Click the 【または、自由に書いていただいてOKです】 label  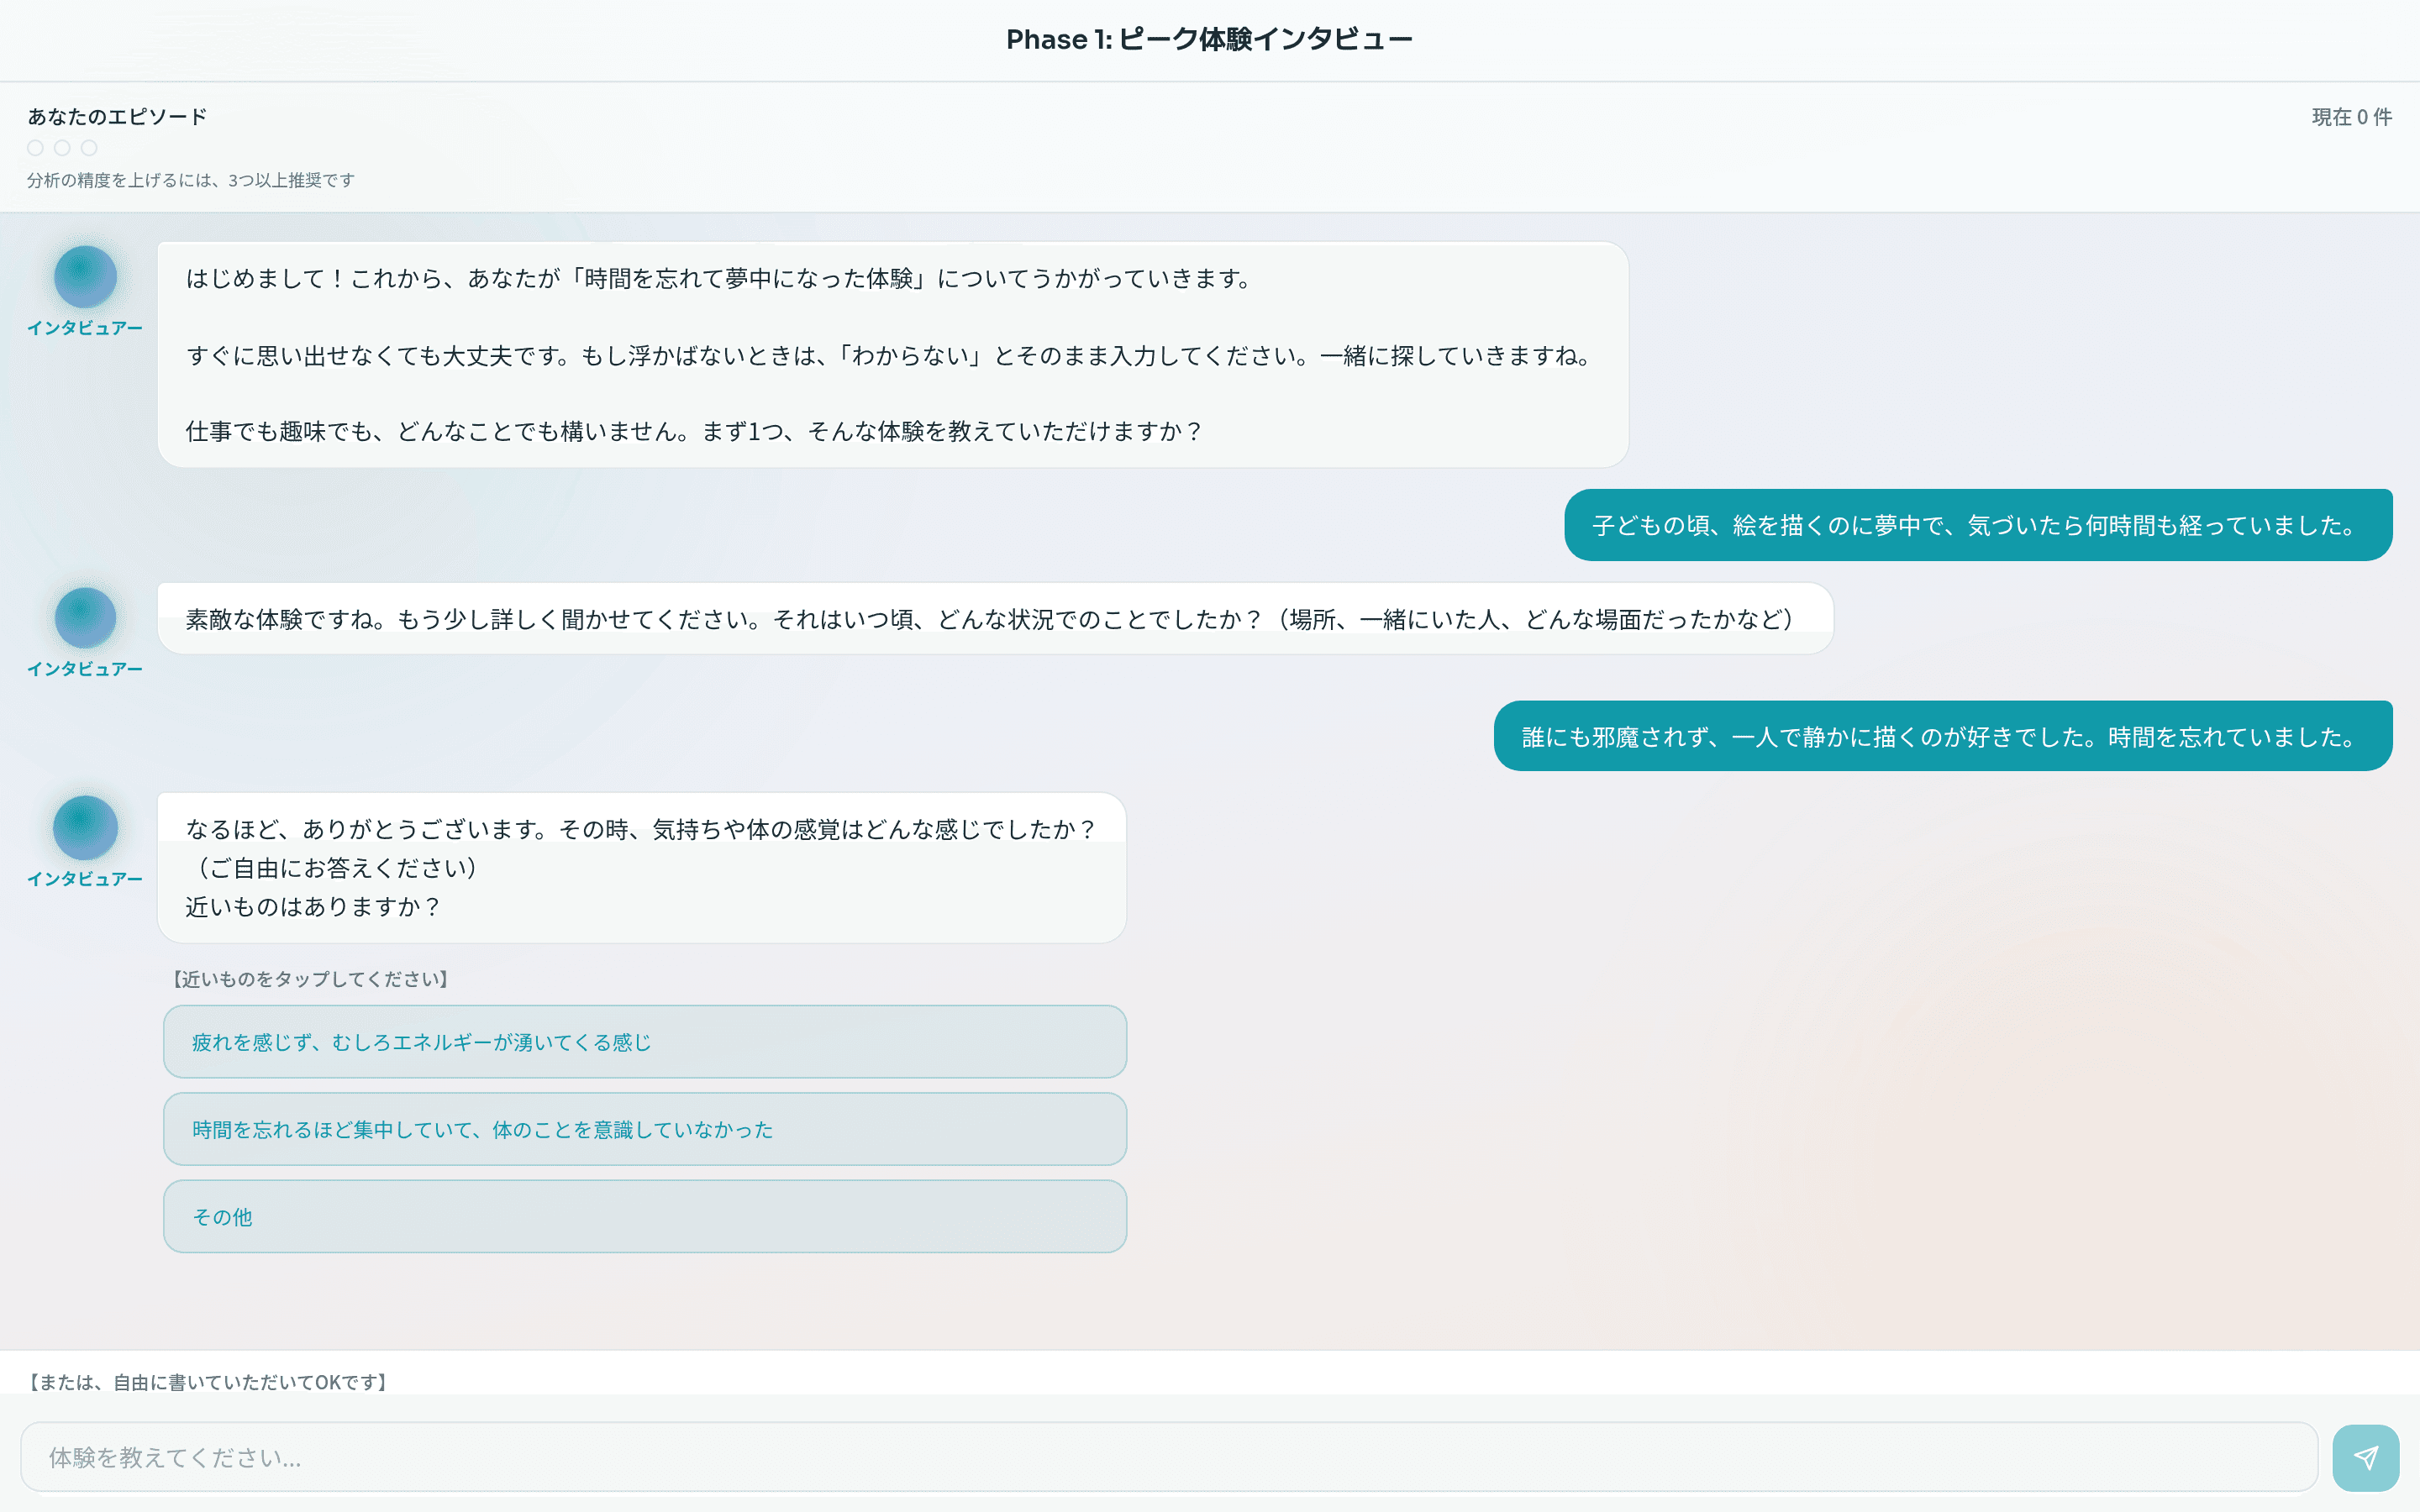[208, 1382]
